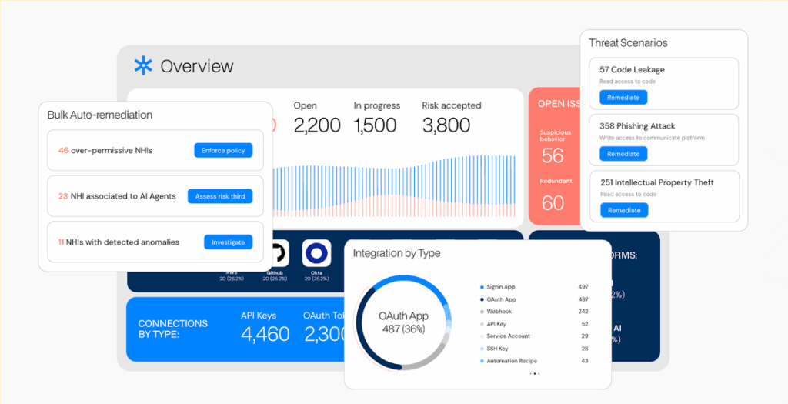Screen dimensions: 788x404
Task: Click the Risk accepted count 3,800
Action: pos(446,125)
